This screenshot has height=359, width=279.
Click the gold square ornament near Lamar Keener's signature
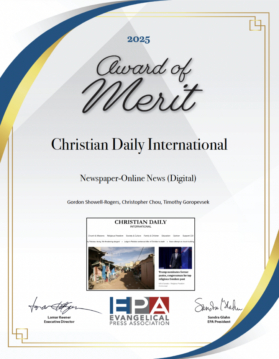tap(22, 334)
